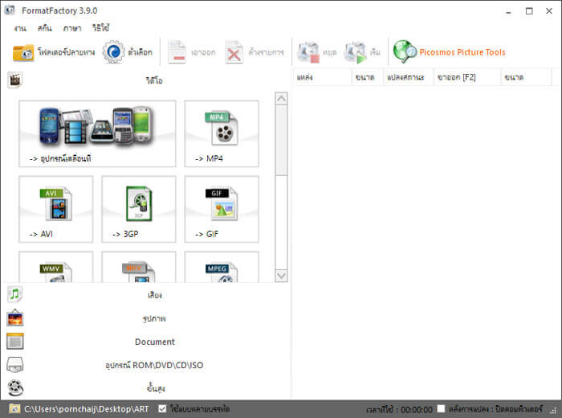This screenshot has height=418, width=562.
Task: Click the start conversion icon
Action: pos(355,53)
